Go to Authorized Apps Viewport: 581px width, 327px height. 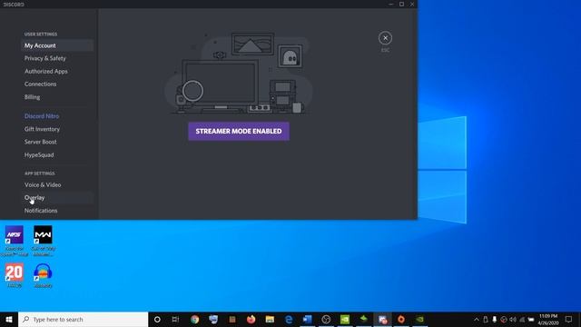click(57, 71)
